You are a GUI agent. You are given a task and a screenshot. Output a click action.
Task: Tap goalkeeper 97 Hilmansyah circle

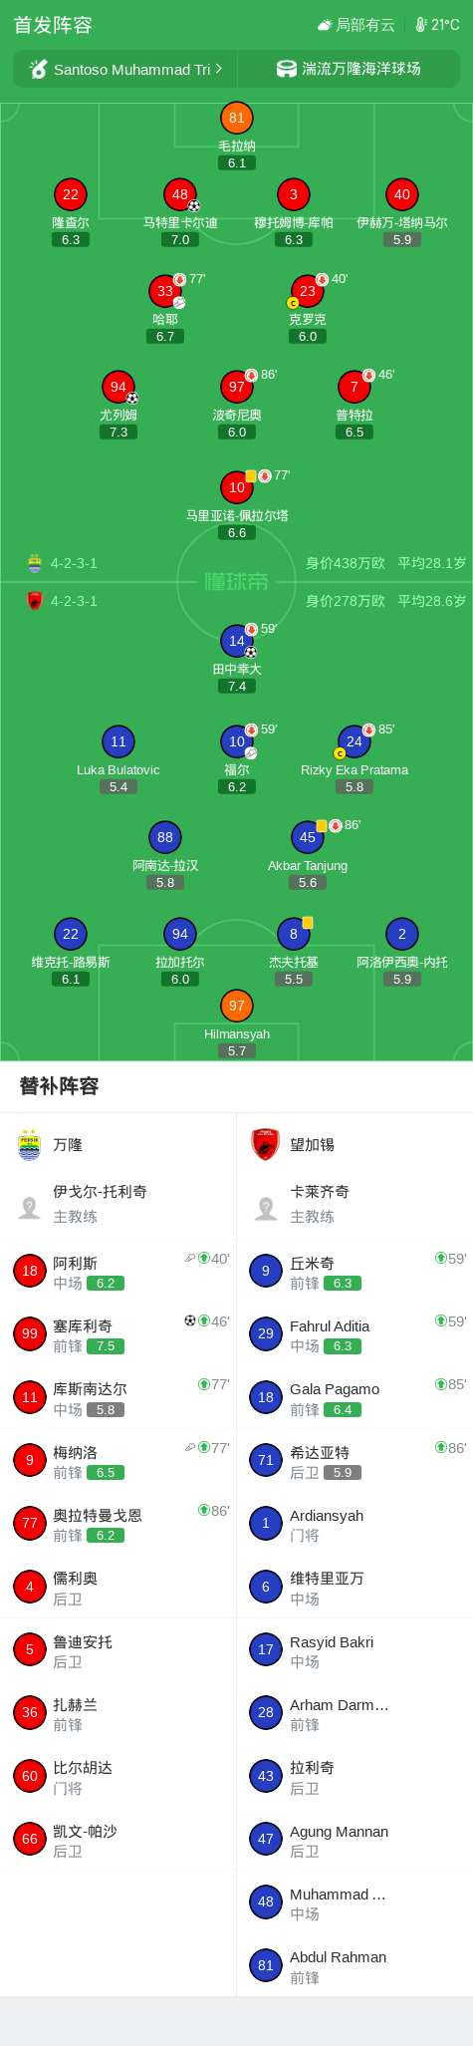pos(236,1006)
